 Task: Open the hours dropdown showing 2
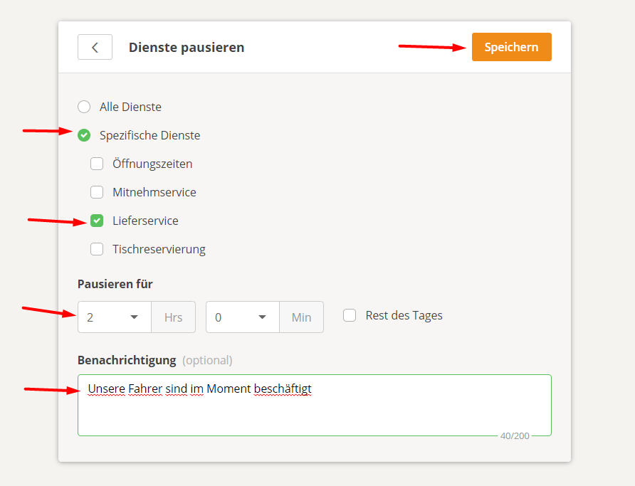point(114,317)
